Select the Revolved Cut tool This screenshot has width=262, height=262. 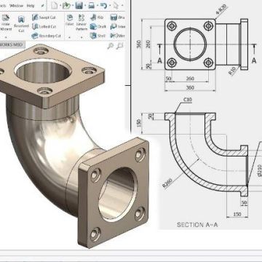pos(21,24)
